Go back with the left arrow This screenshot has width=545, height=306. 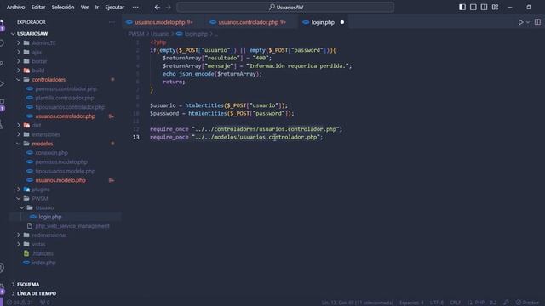157,7
